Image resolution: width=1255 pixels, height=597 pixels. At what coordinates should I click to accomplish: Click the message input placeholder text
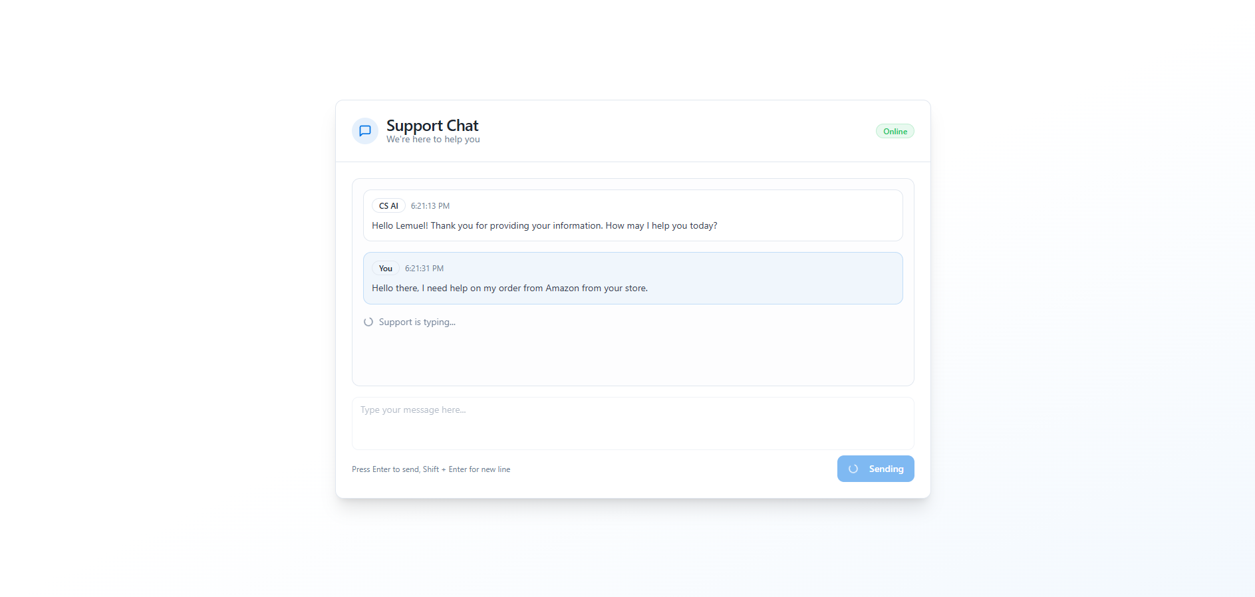pos(412,410)
